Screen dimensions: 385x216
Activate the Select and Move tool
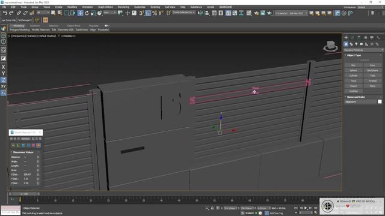(x=80, y=13)
